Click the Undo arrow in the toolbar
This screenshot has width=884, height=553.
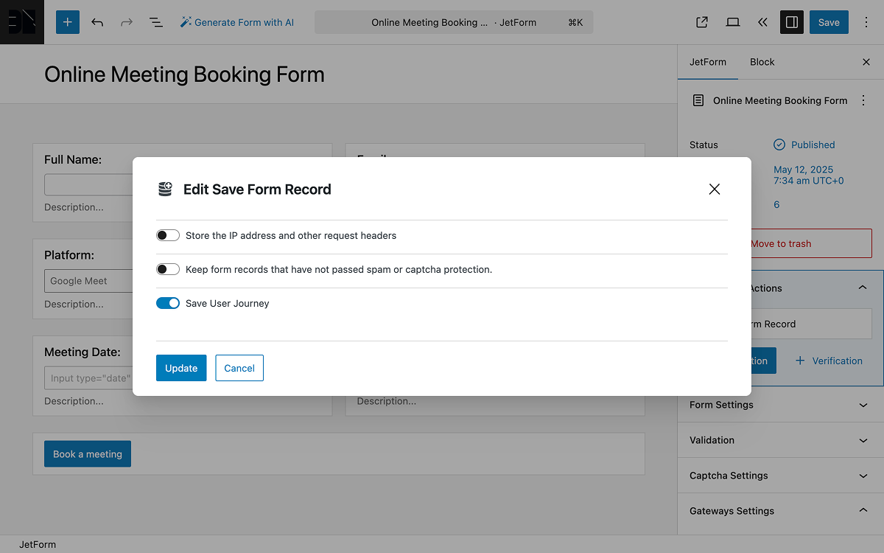(97, 22)
